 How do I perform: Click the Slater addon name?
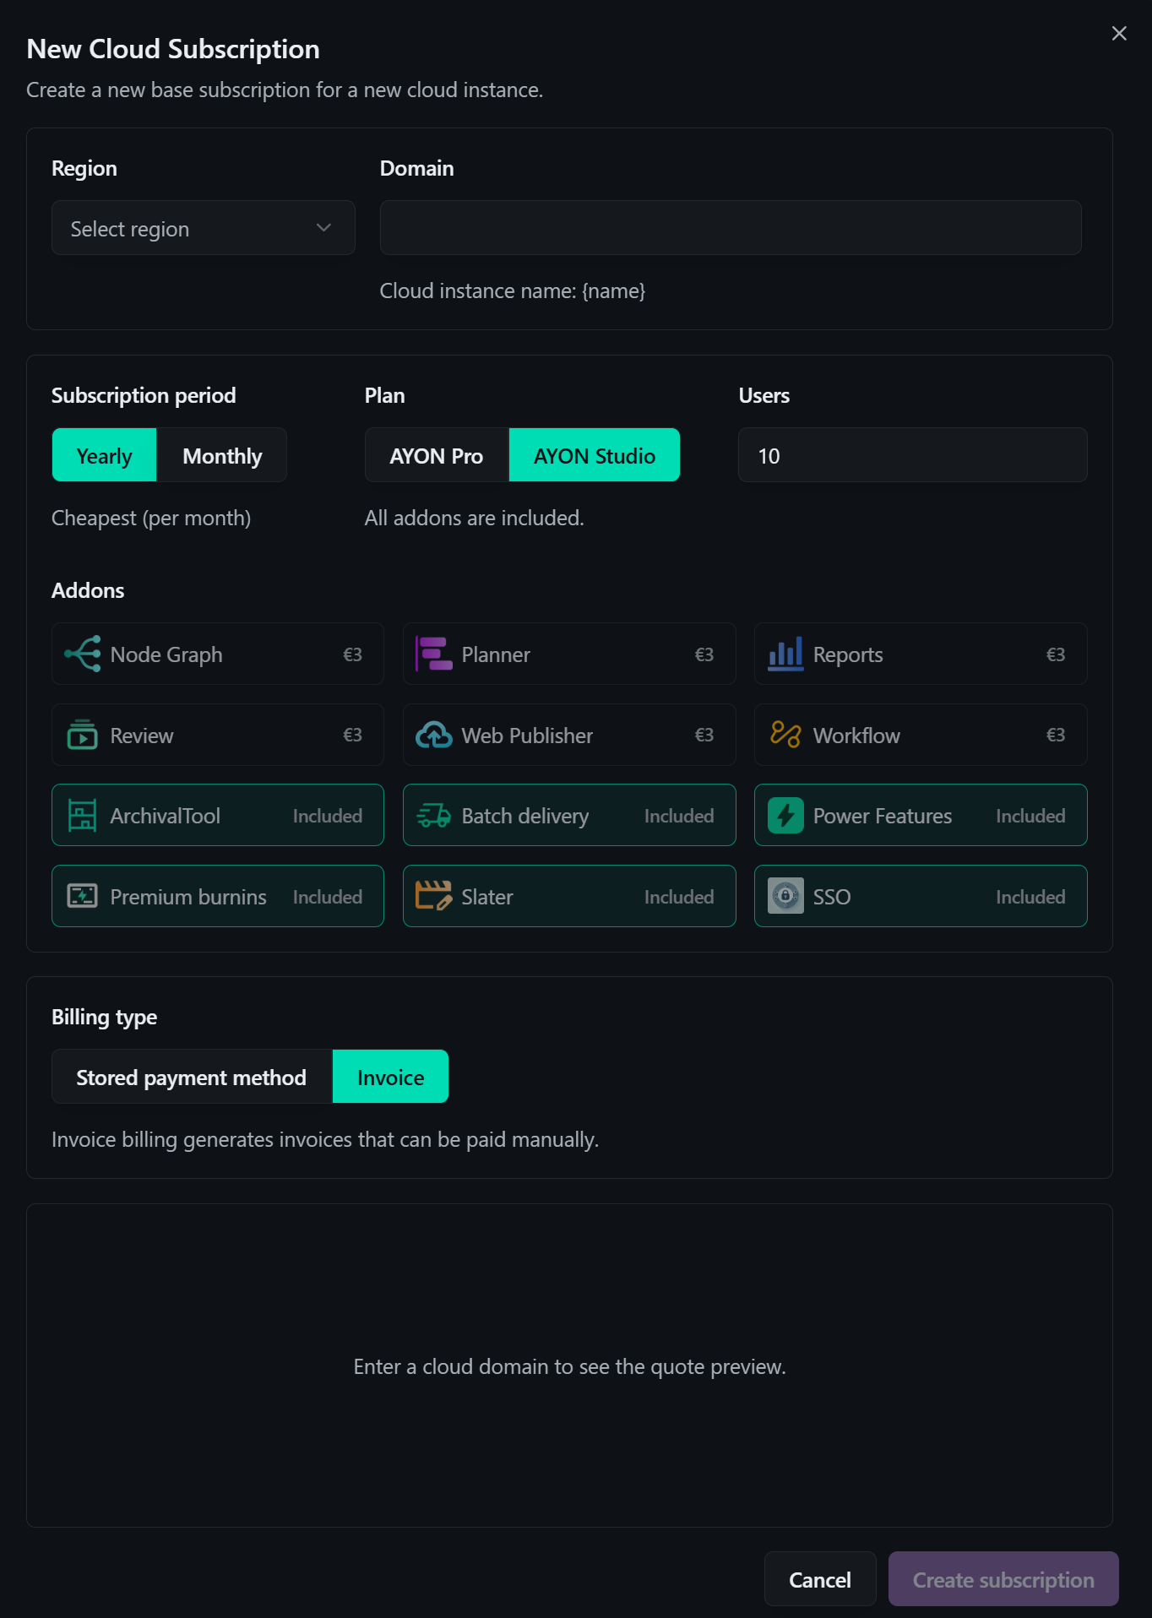point(487,897)
